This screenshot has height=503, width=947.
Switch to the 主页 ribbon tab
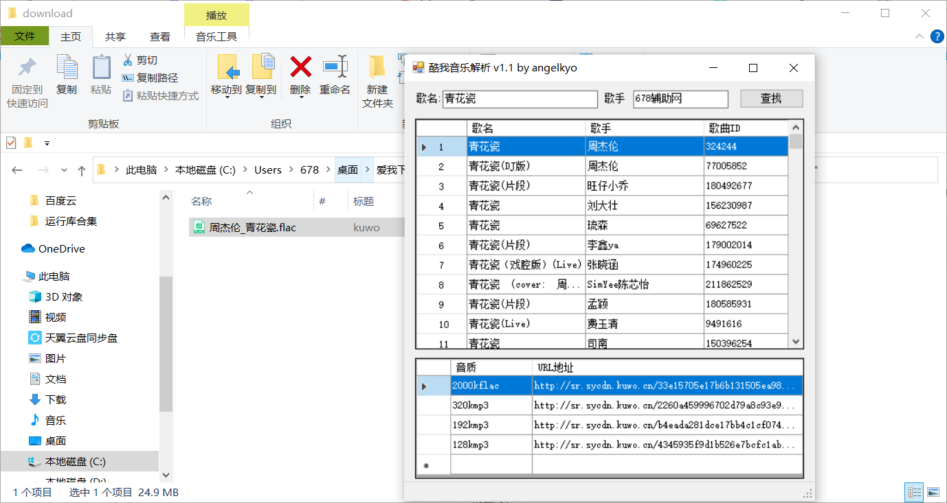tap(71, 37)
